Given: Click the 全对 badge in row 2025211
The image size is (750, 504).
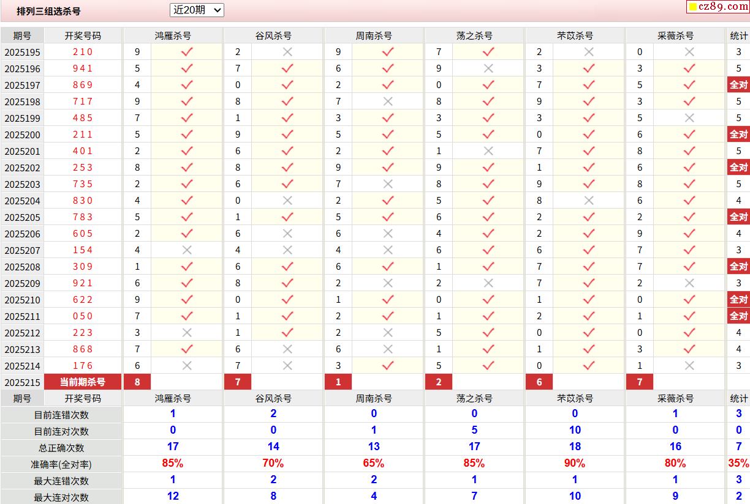Looking at the screenshot, I should [x=738, y=316].
